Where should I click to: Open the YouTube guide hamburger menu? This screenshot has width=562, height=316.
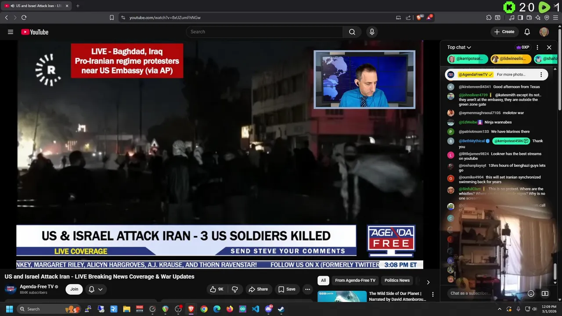(x=11, y=32)
